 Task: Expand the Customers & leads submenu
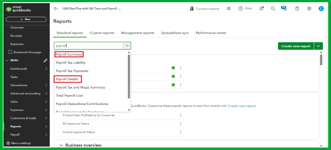(x=46, y=118)
